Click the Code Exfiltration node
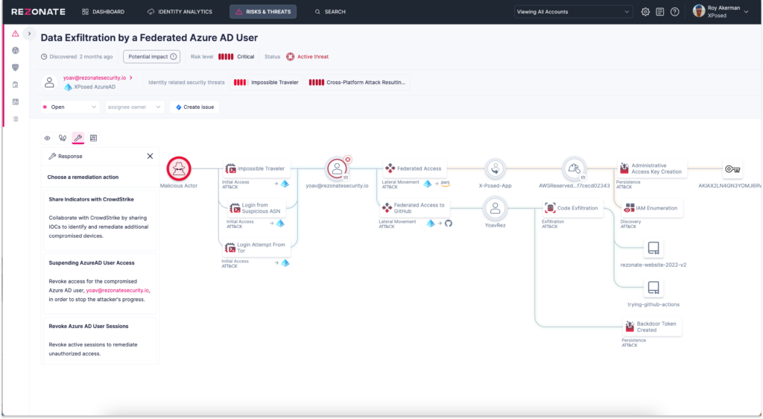 (572, 208)
